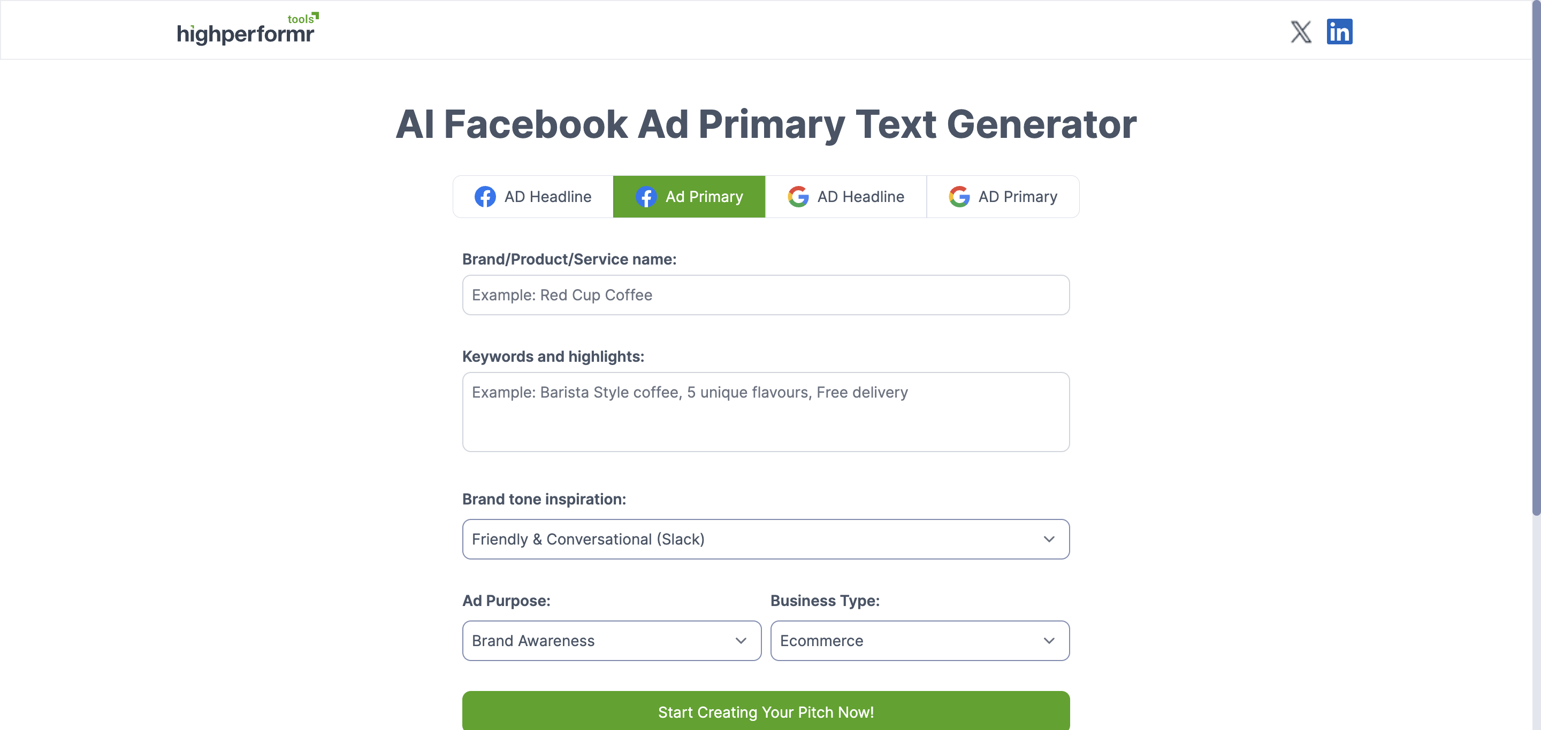1541x730 pixels.
Task: Click the Google icon on AD Headline tab
Action: click(x=798, y=197)
